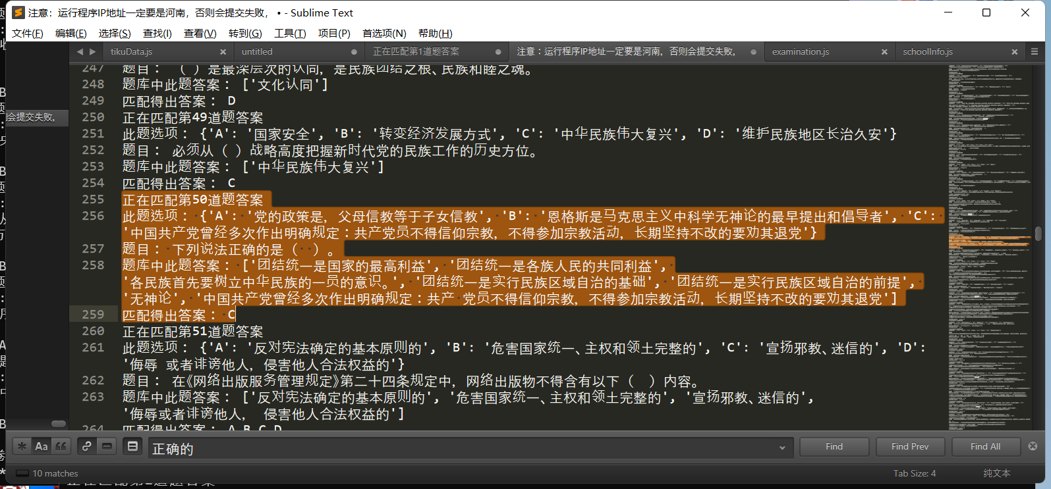Toggle whole word matching in find panel
This screenshot has height=489, width=1051.
pos(61,446)
